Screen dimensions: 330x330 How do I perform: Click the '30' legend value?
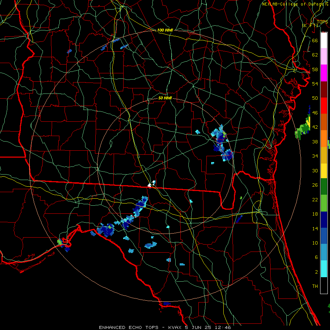coord(315,170)
